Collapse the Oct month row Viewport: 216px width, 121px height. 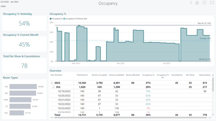[x=54, y=87]
